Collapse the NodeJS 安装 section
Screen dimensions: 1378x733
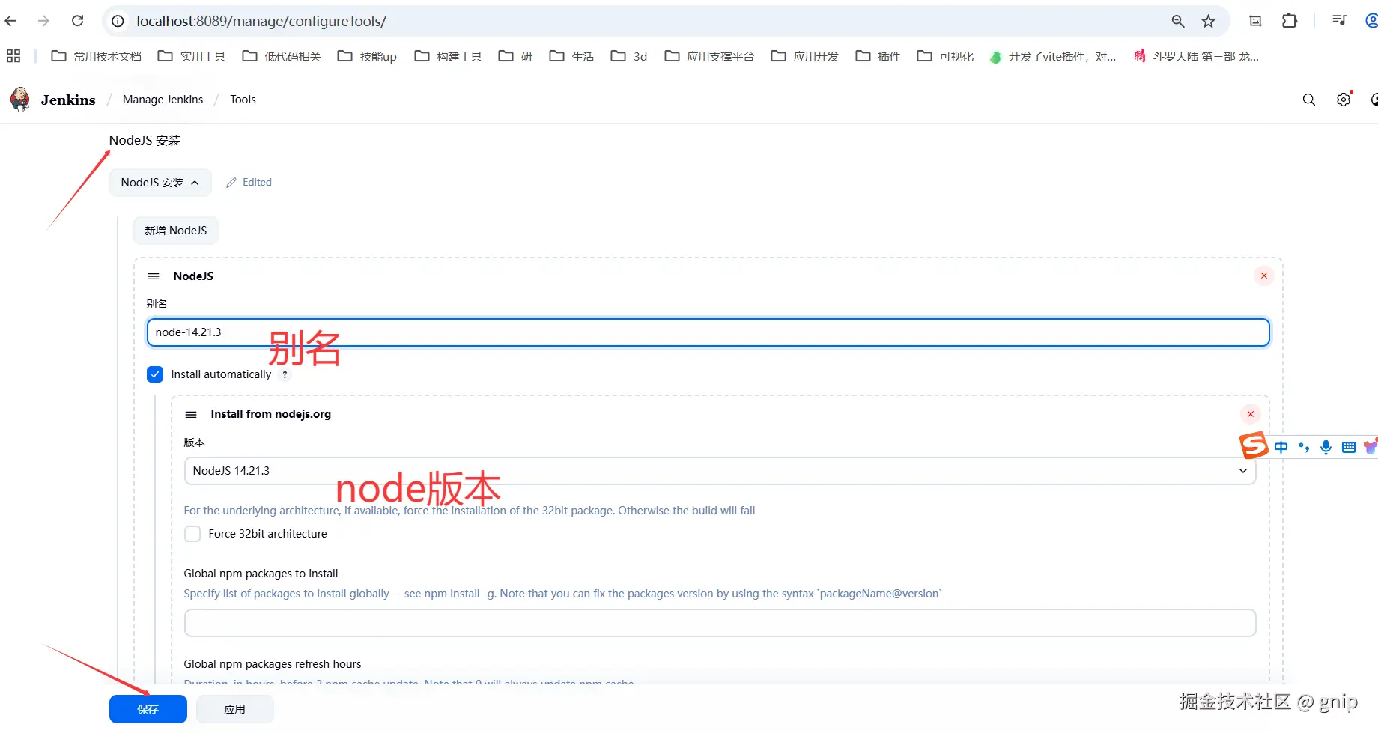tap(160, 183)
